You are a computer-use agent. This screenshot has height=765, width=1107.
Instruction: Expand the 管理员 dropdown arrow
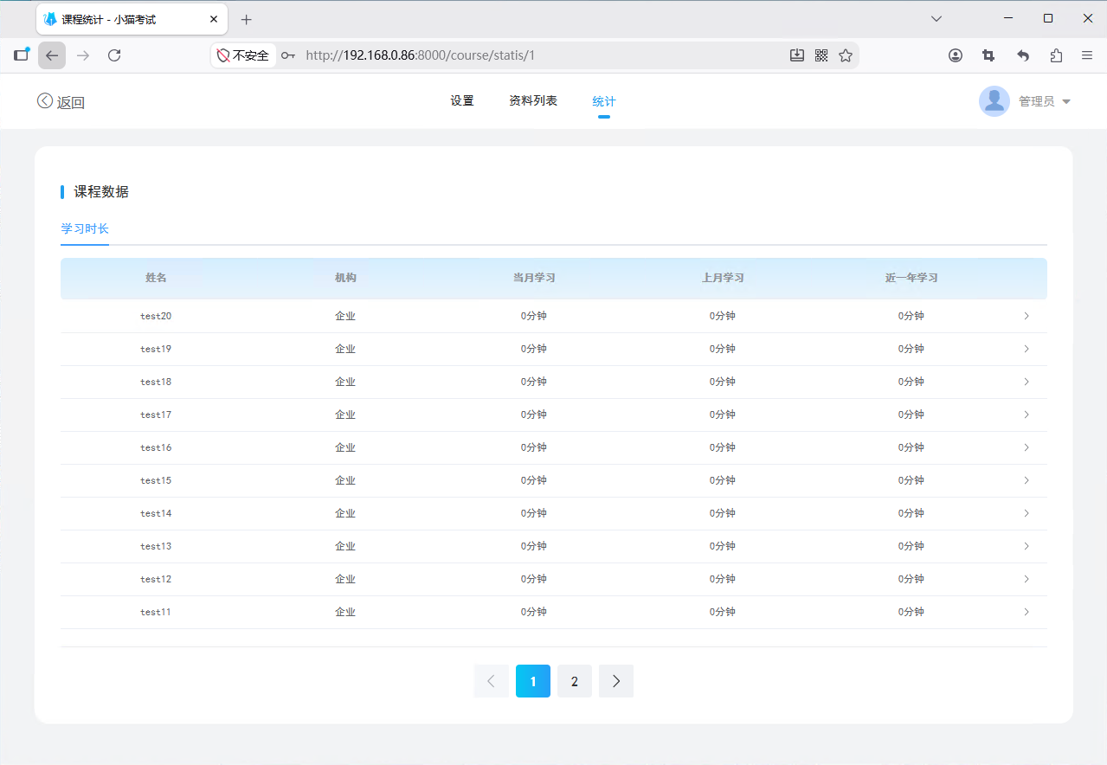pyautogui.click(x=1066, y=102)
